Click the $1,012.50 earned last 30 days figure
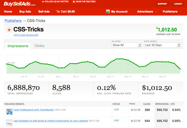 click(167, 29)
